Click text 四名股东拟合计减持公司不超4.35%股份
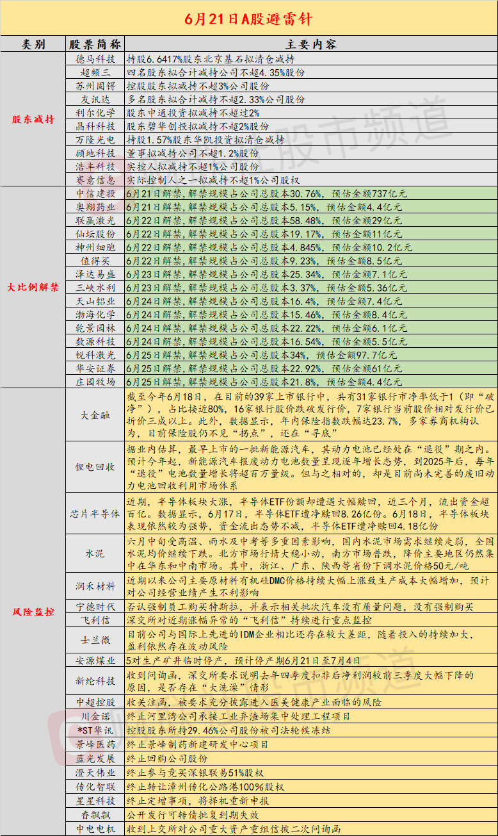The image size is (498, 836). pos(216,72)
